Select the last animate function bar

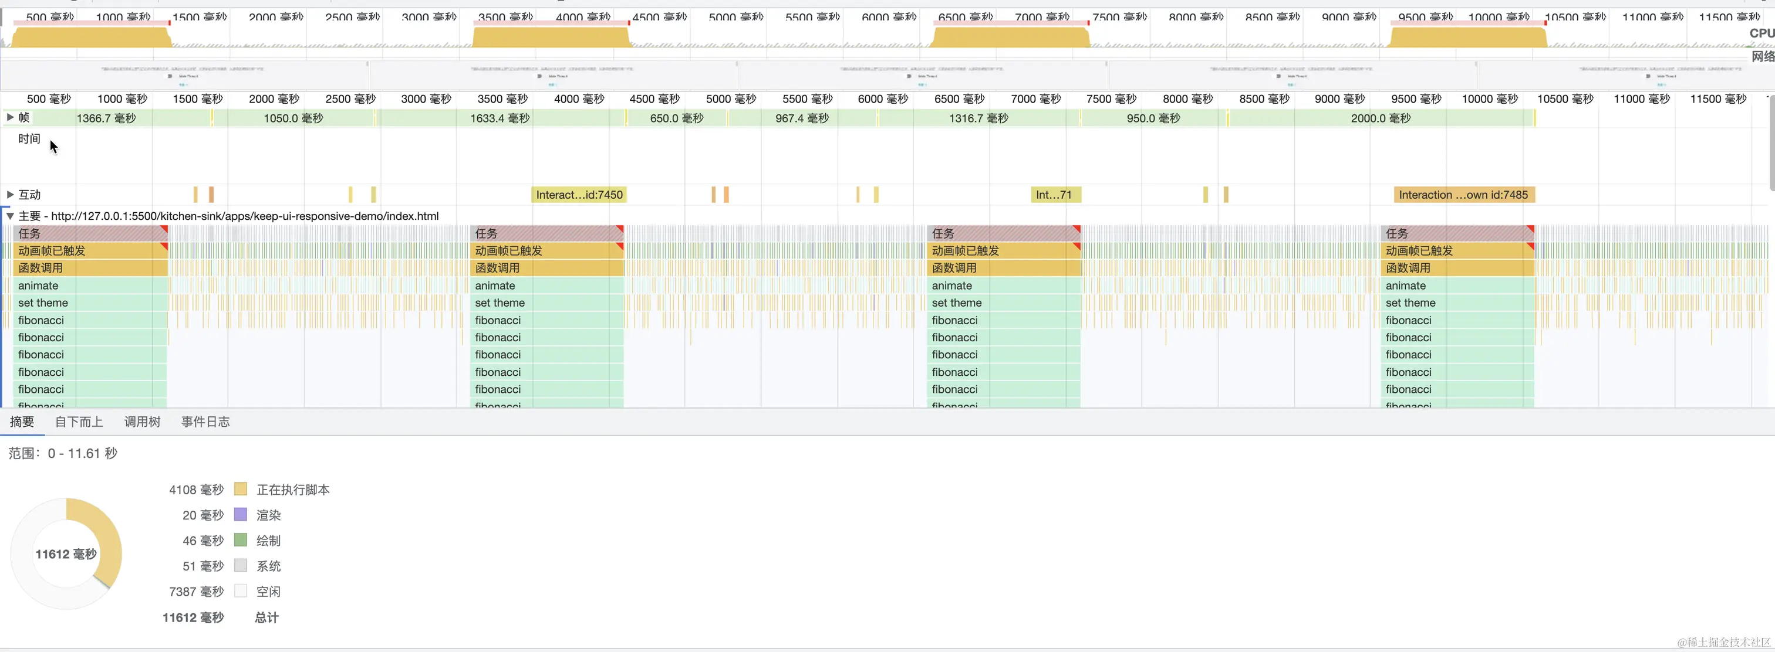[1457, 286]
